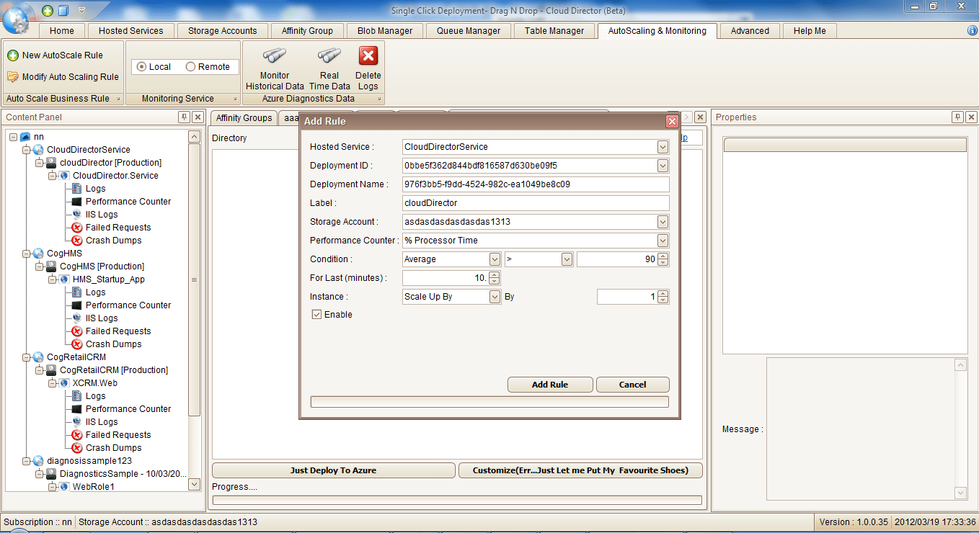Click the Monitor Historical Data icon

click(x=274, y=56)
